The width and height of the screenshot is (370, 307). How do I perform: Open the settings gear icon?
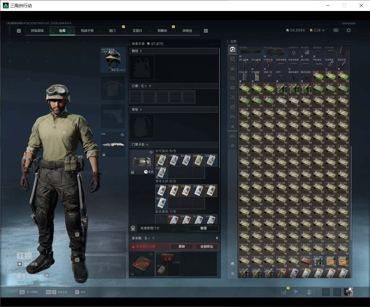coord(349,30)
